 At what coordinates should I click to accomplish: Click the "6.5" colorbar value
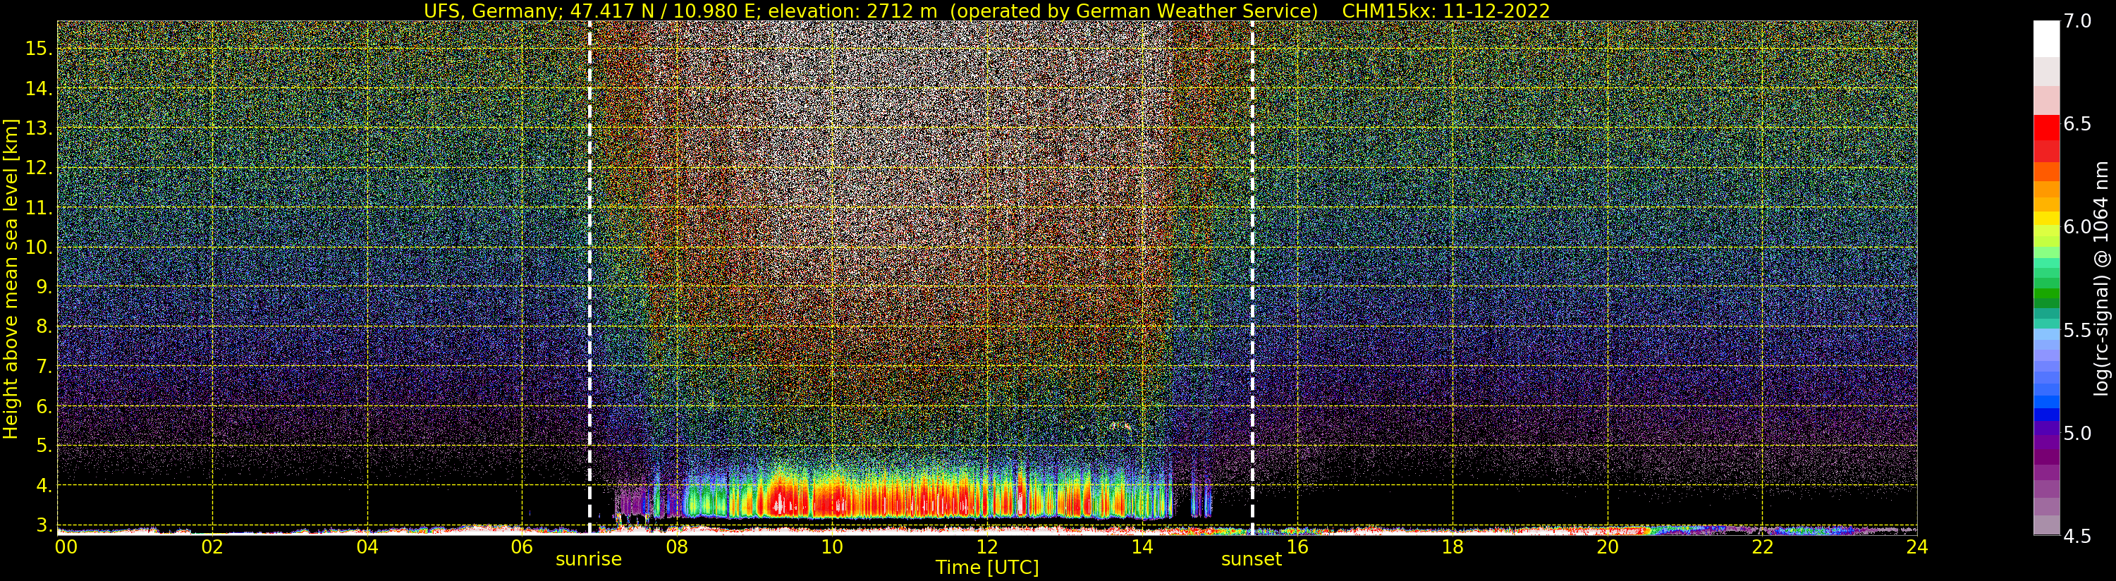click(2077, 124)
